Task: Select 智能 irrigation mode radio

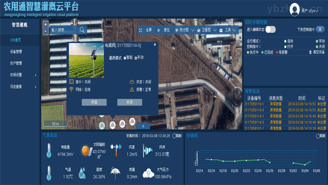Action: 125,58
